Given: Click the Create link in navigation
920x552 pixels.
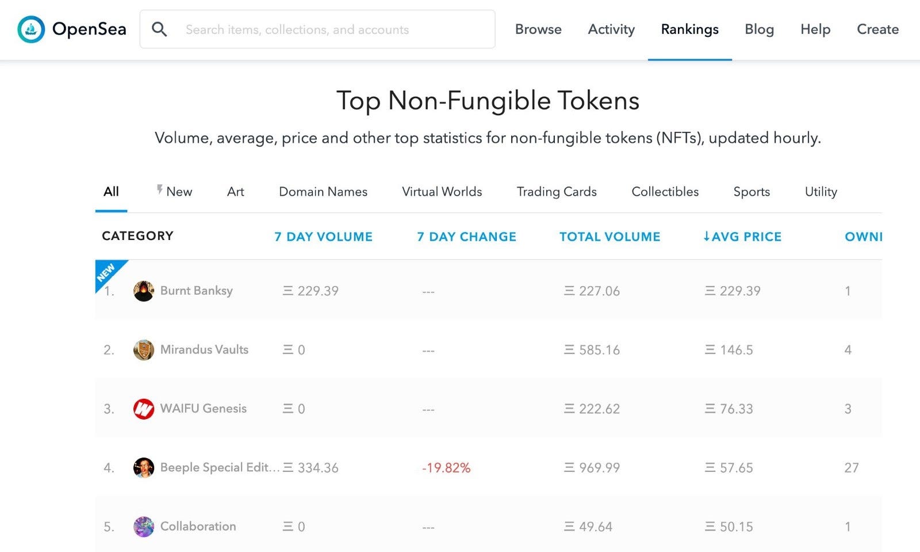Looking at the screenshot, I should click(x=877, y=29).
